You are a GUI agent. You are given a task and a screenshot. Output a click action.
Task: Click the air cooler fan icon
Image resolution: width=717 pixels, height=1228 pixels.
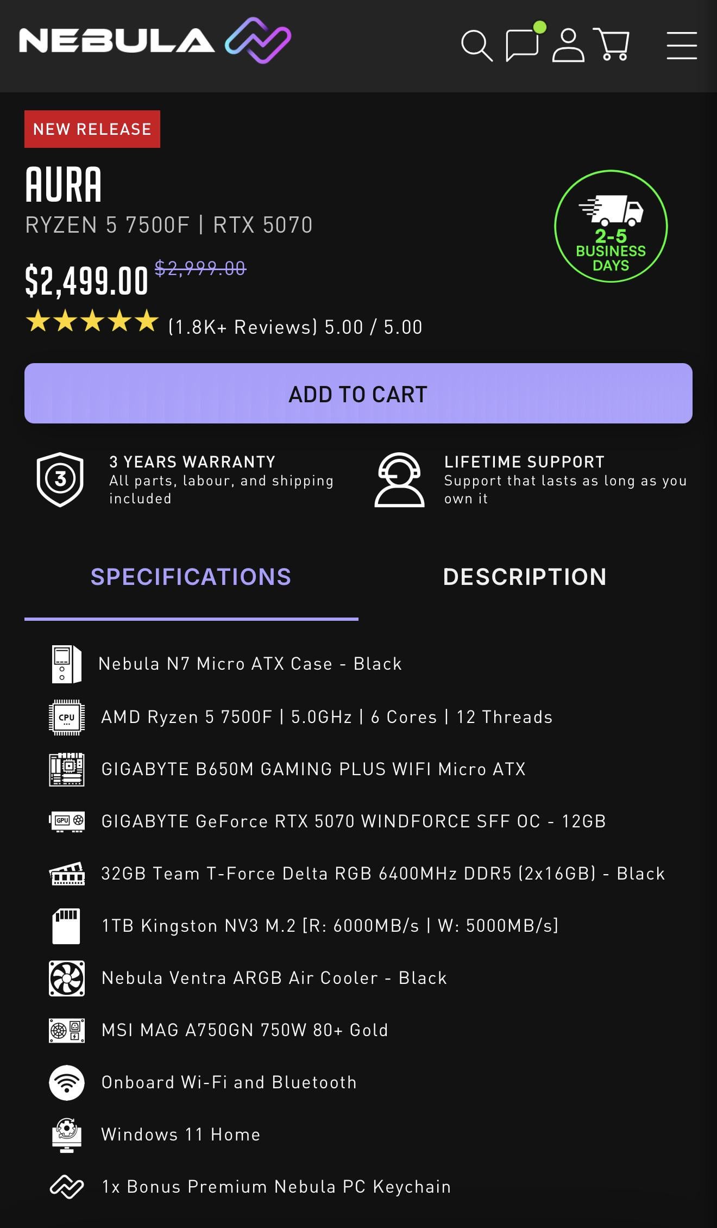click(66, 978)
